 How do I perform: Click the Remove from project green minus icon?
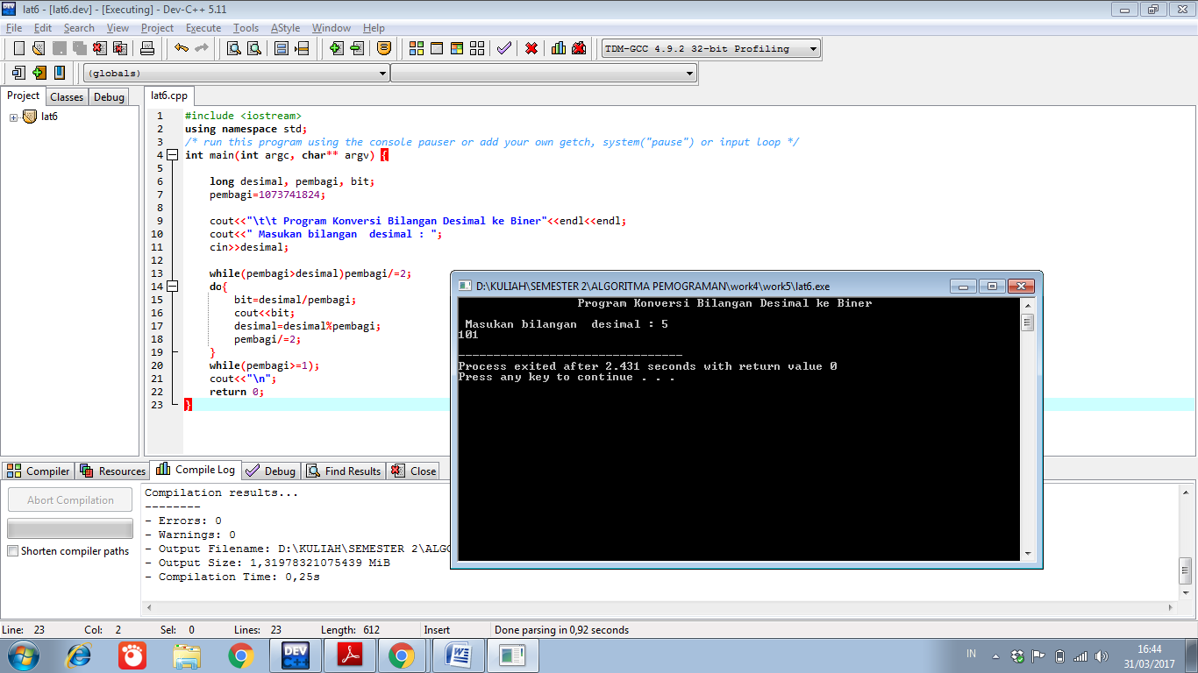[x=357, y=48]
